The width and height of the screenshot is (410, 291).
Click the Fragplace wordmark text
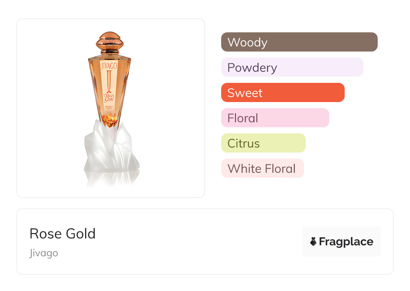(346, 241)
